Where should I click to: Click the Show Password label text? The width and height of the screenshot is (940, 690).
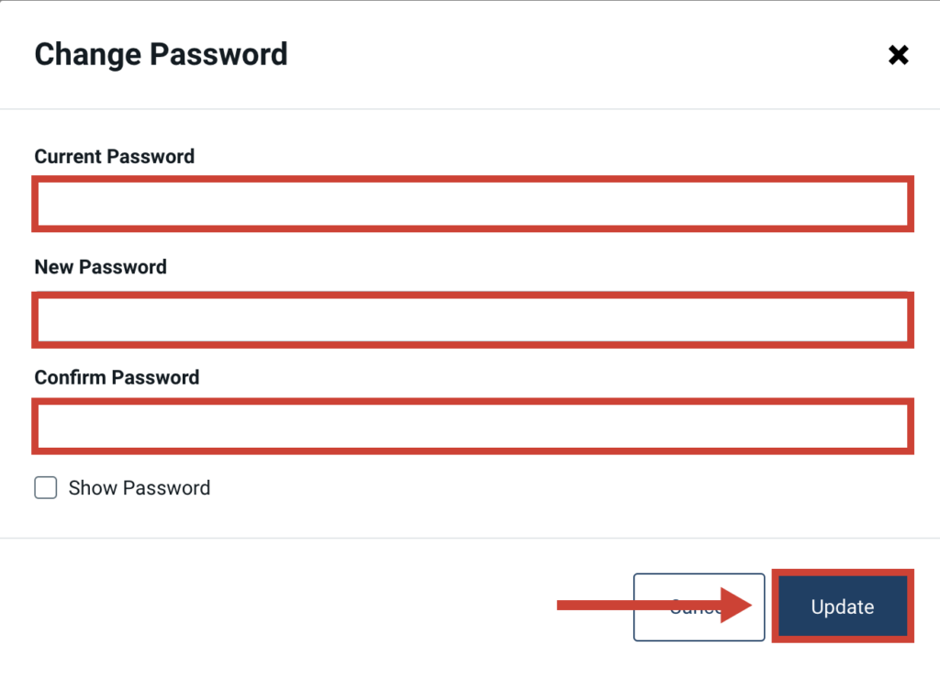coord(140,487)
